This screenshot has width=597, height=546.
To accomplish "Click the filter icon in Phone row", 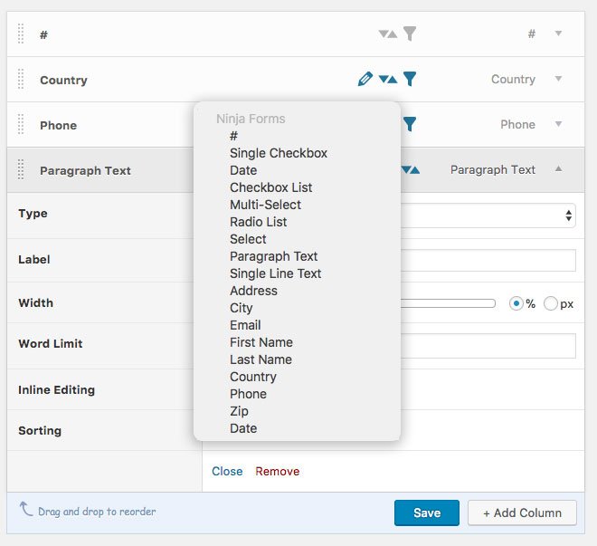I will click(x=410, y=124).
